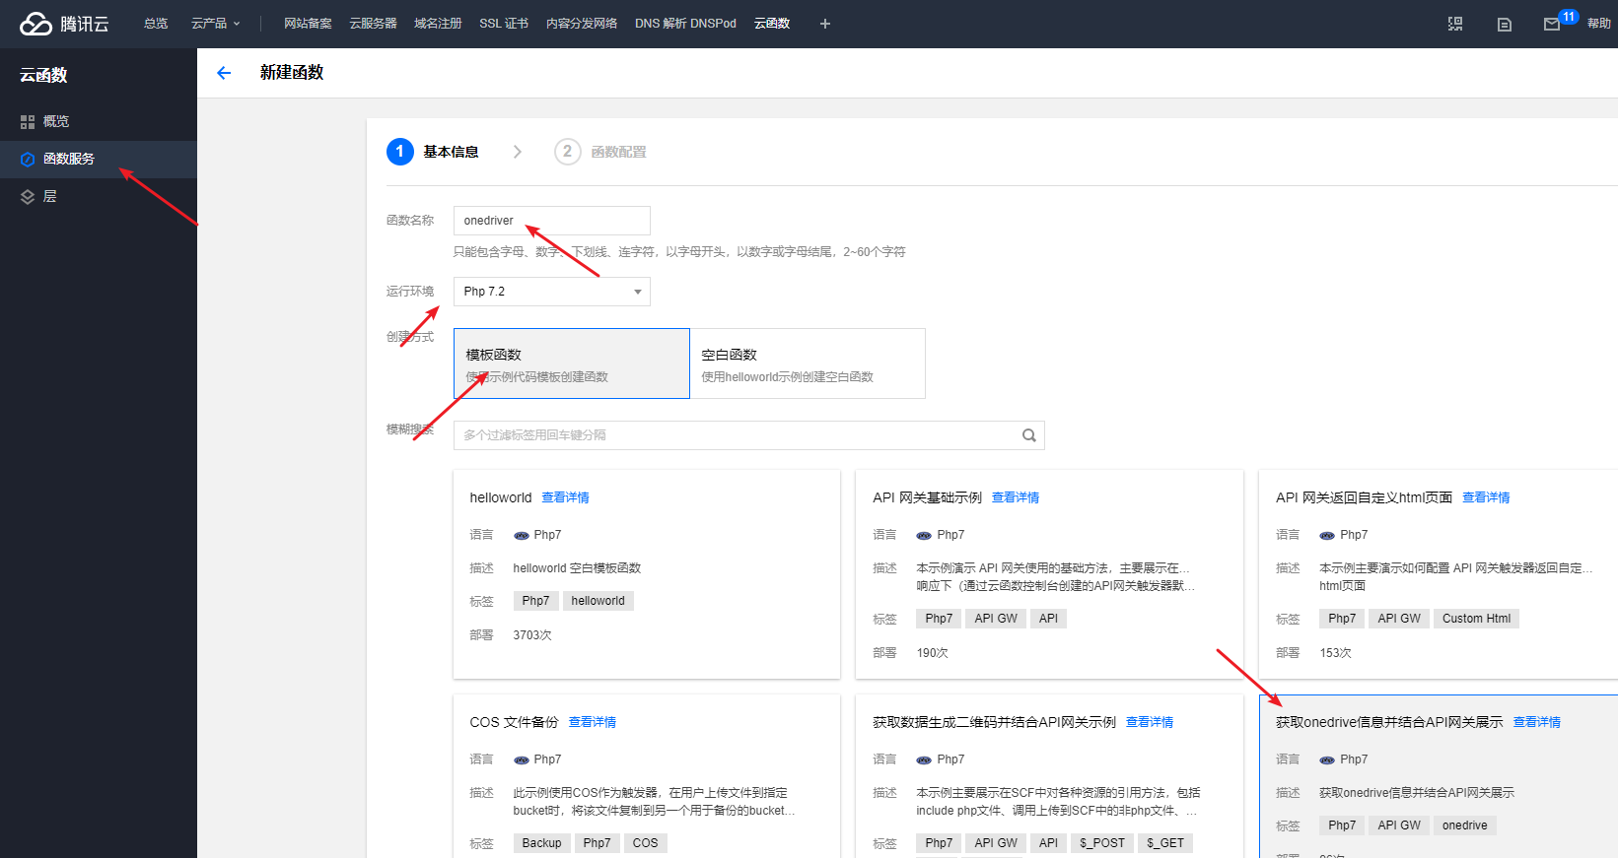Open the 帮助 help menu
The width and height of the screenshot is (1618, 858).
(1599, 25)
